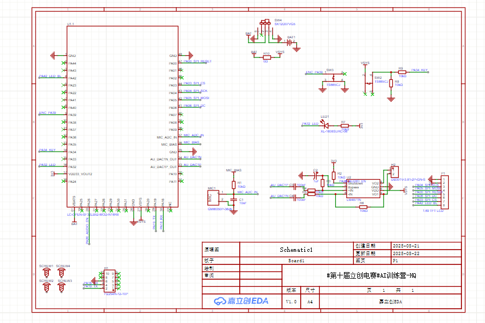The width and height of the screenshot is (485, 323).
Task: Click the SW3 tactile switch symbol
Action: tap(334, 77)
